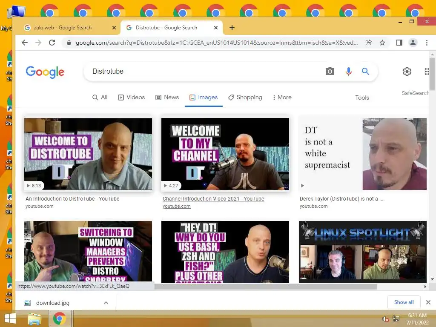The height and width of the screenshot is (327, 436).
Task: Open the search Tools options
Action: pos(362,98)
